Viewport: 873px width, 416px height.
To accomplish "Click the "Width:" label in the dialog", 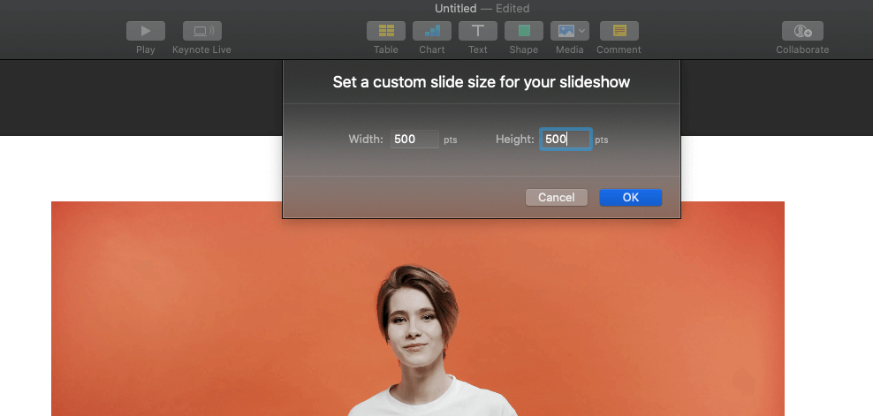I will click(x=366, y=140).
